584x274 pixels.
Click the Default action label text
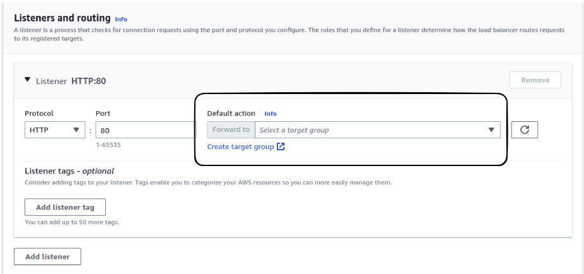click(231, 114)
